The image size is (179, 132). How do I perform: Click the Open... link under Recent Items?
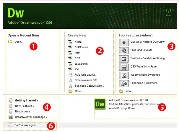(x=19, y=42)
